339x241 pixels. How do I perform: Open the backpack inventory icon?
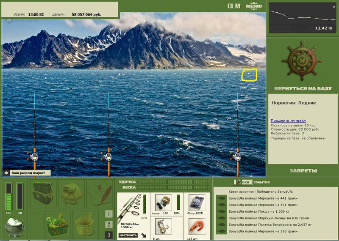coord(43,194)
